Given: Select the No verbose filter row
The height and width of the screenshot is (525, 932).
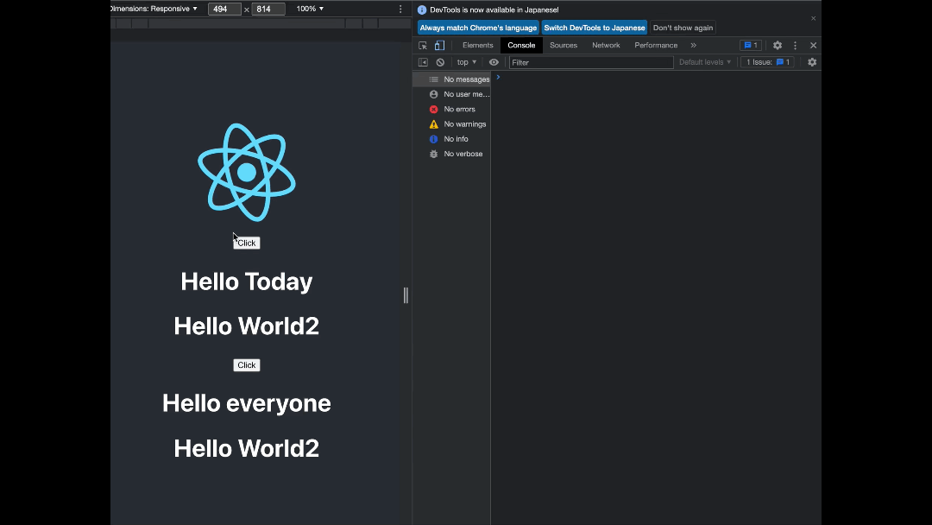Looking at the screenshot, I should pos(451,154).
